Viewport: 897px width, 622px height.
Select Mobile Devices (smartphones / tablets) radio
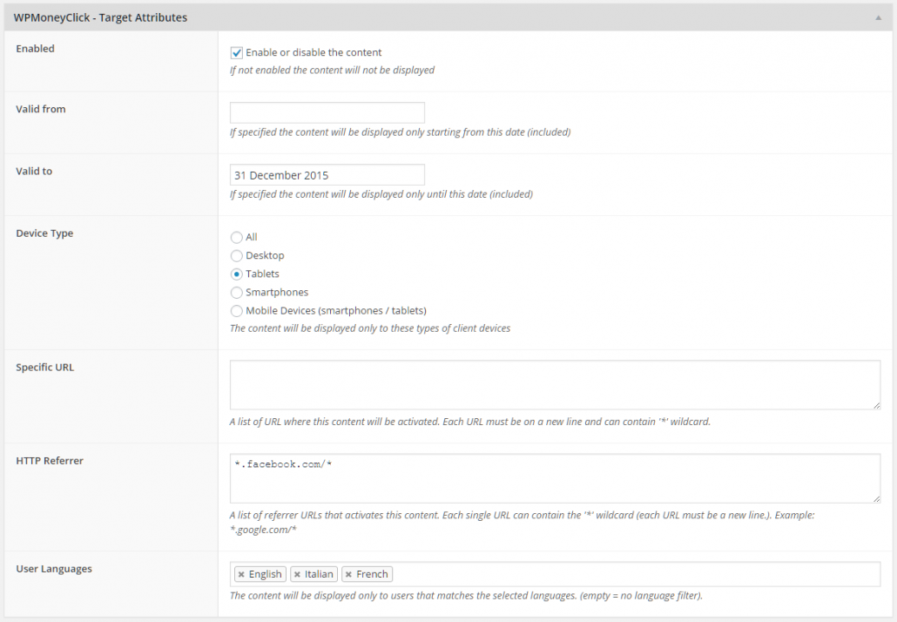tap(236, 311)
